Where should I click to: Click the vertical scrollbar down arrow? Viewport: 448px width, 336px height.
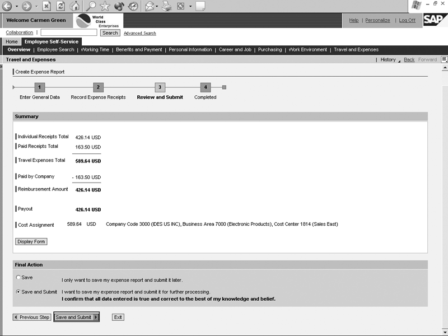click(445, 331)
